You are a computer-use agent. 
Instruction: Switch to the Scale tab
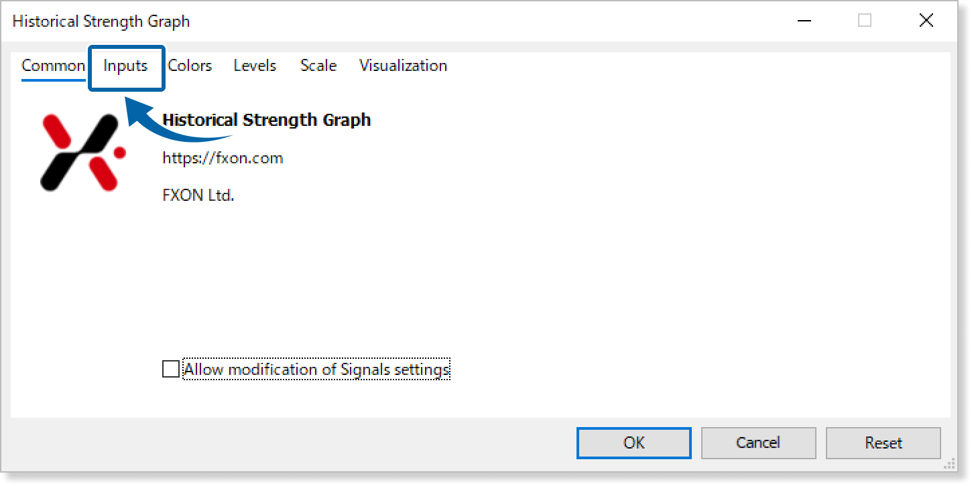click(x=318, y=66)
